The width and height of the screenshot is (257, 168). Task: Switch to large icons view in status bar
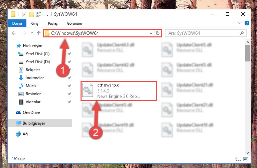(246, 159)
